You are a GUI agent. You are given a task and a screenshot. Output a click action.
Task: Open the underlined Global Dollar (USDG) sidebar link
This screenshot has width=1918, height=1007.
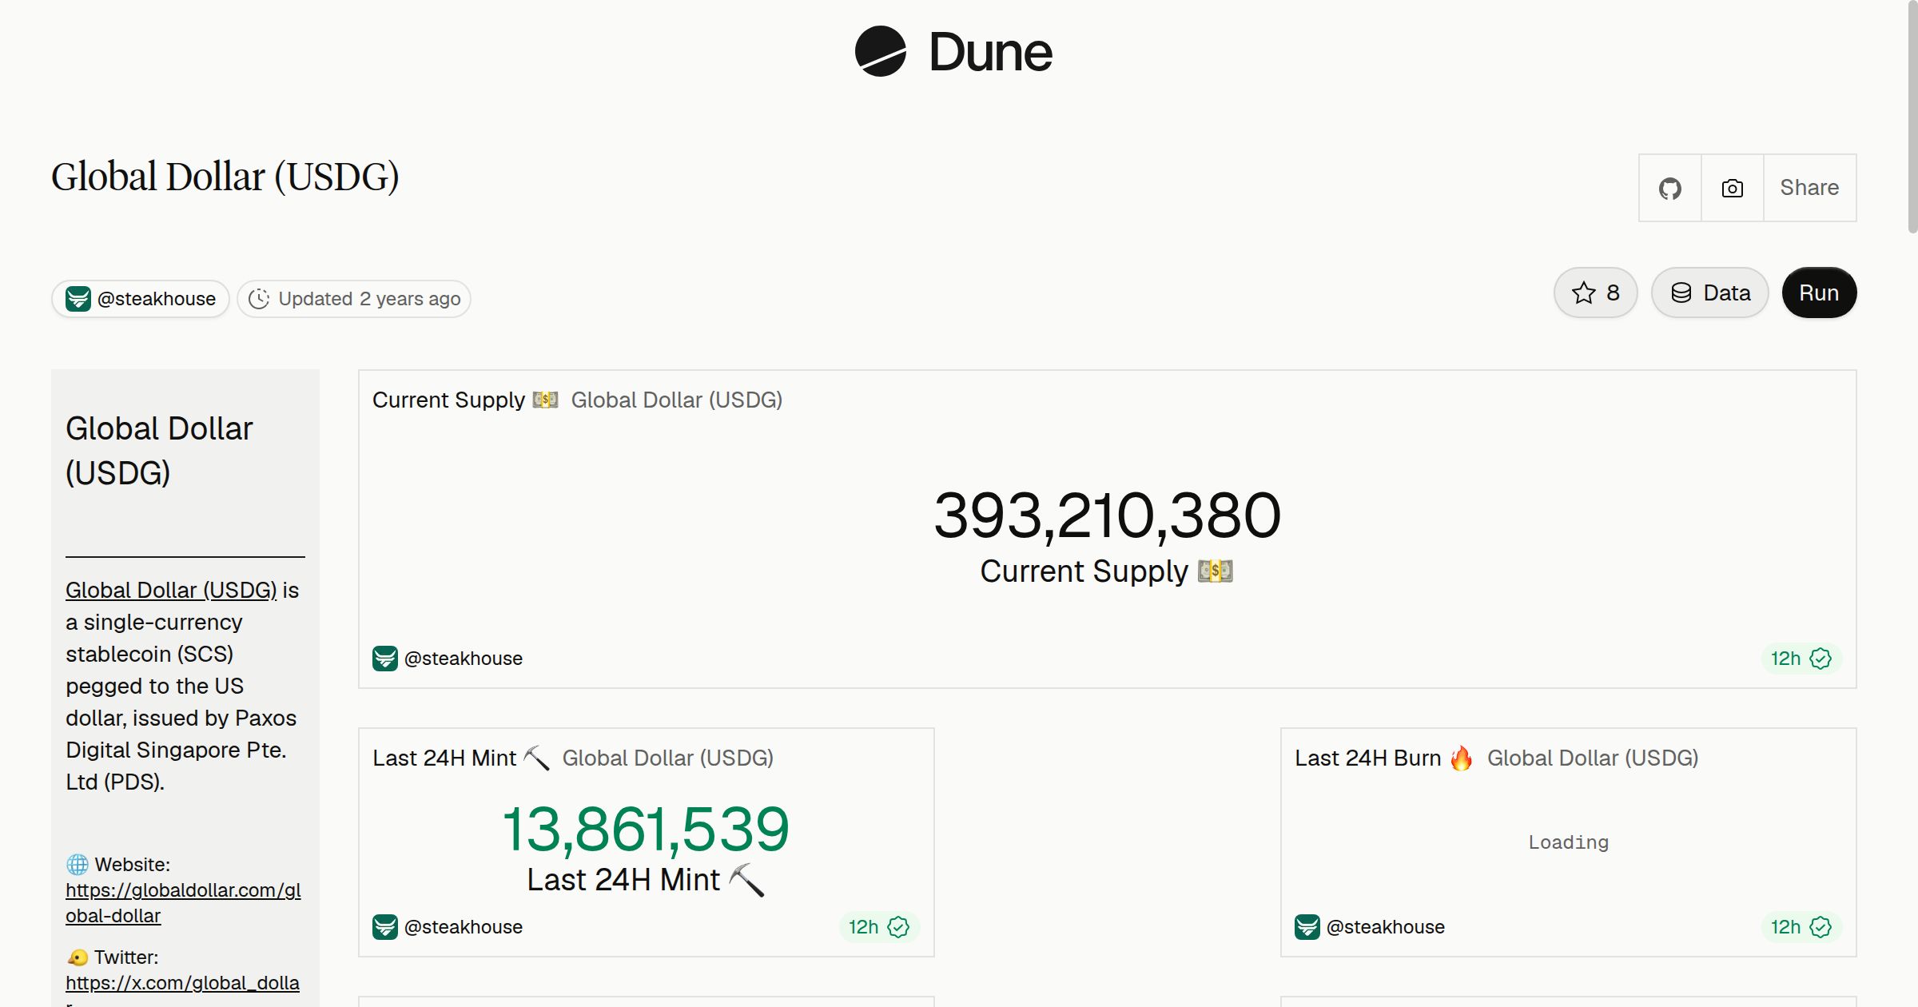pos(171,590)
